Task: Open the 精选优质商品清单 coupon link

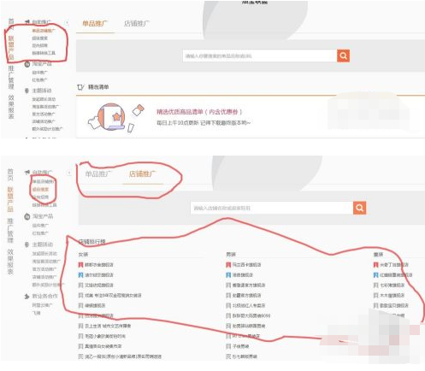Action: coord(199,112)
